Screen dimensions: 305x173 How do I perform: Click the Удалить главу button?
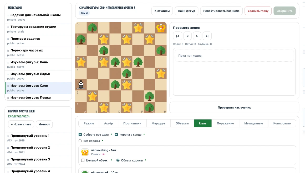pos(258,11)
